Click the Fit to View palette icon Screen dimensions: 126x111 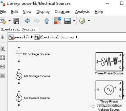(3, 58)
